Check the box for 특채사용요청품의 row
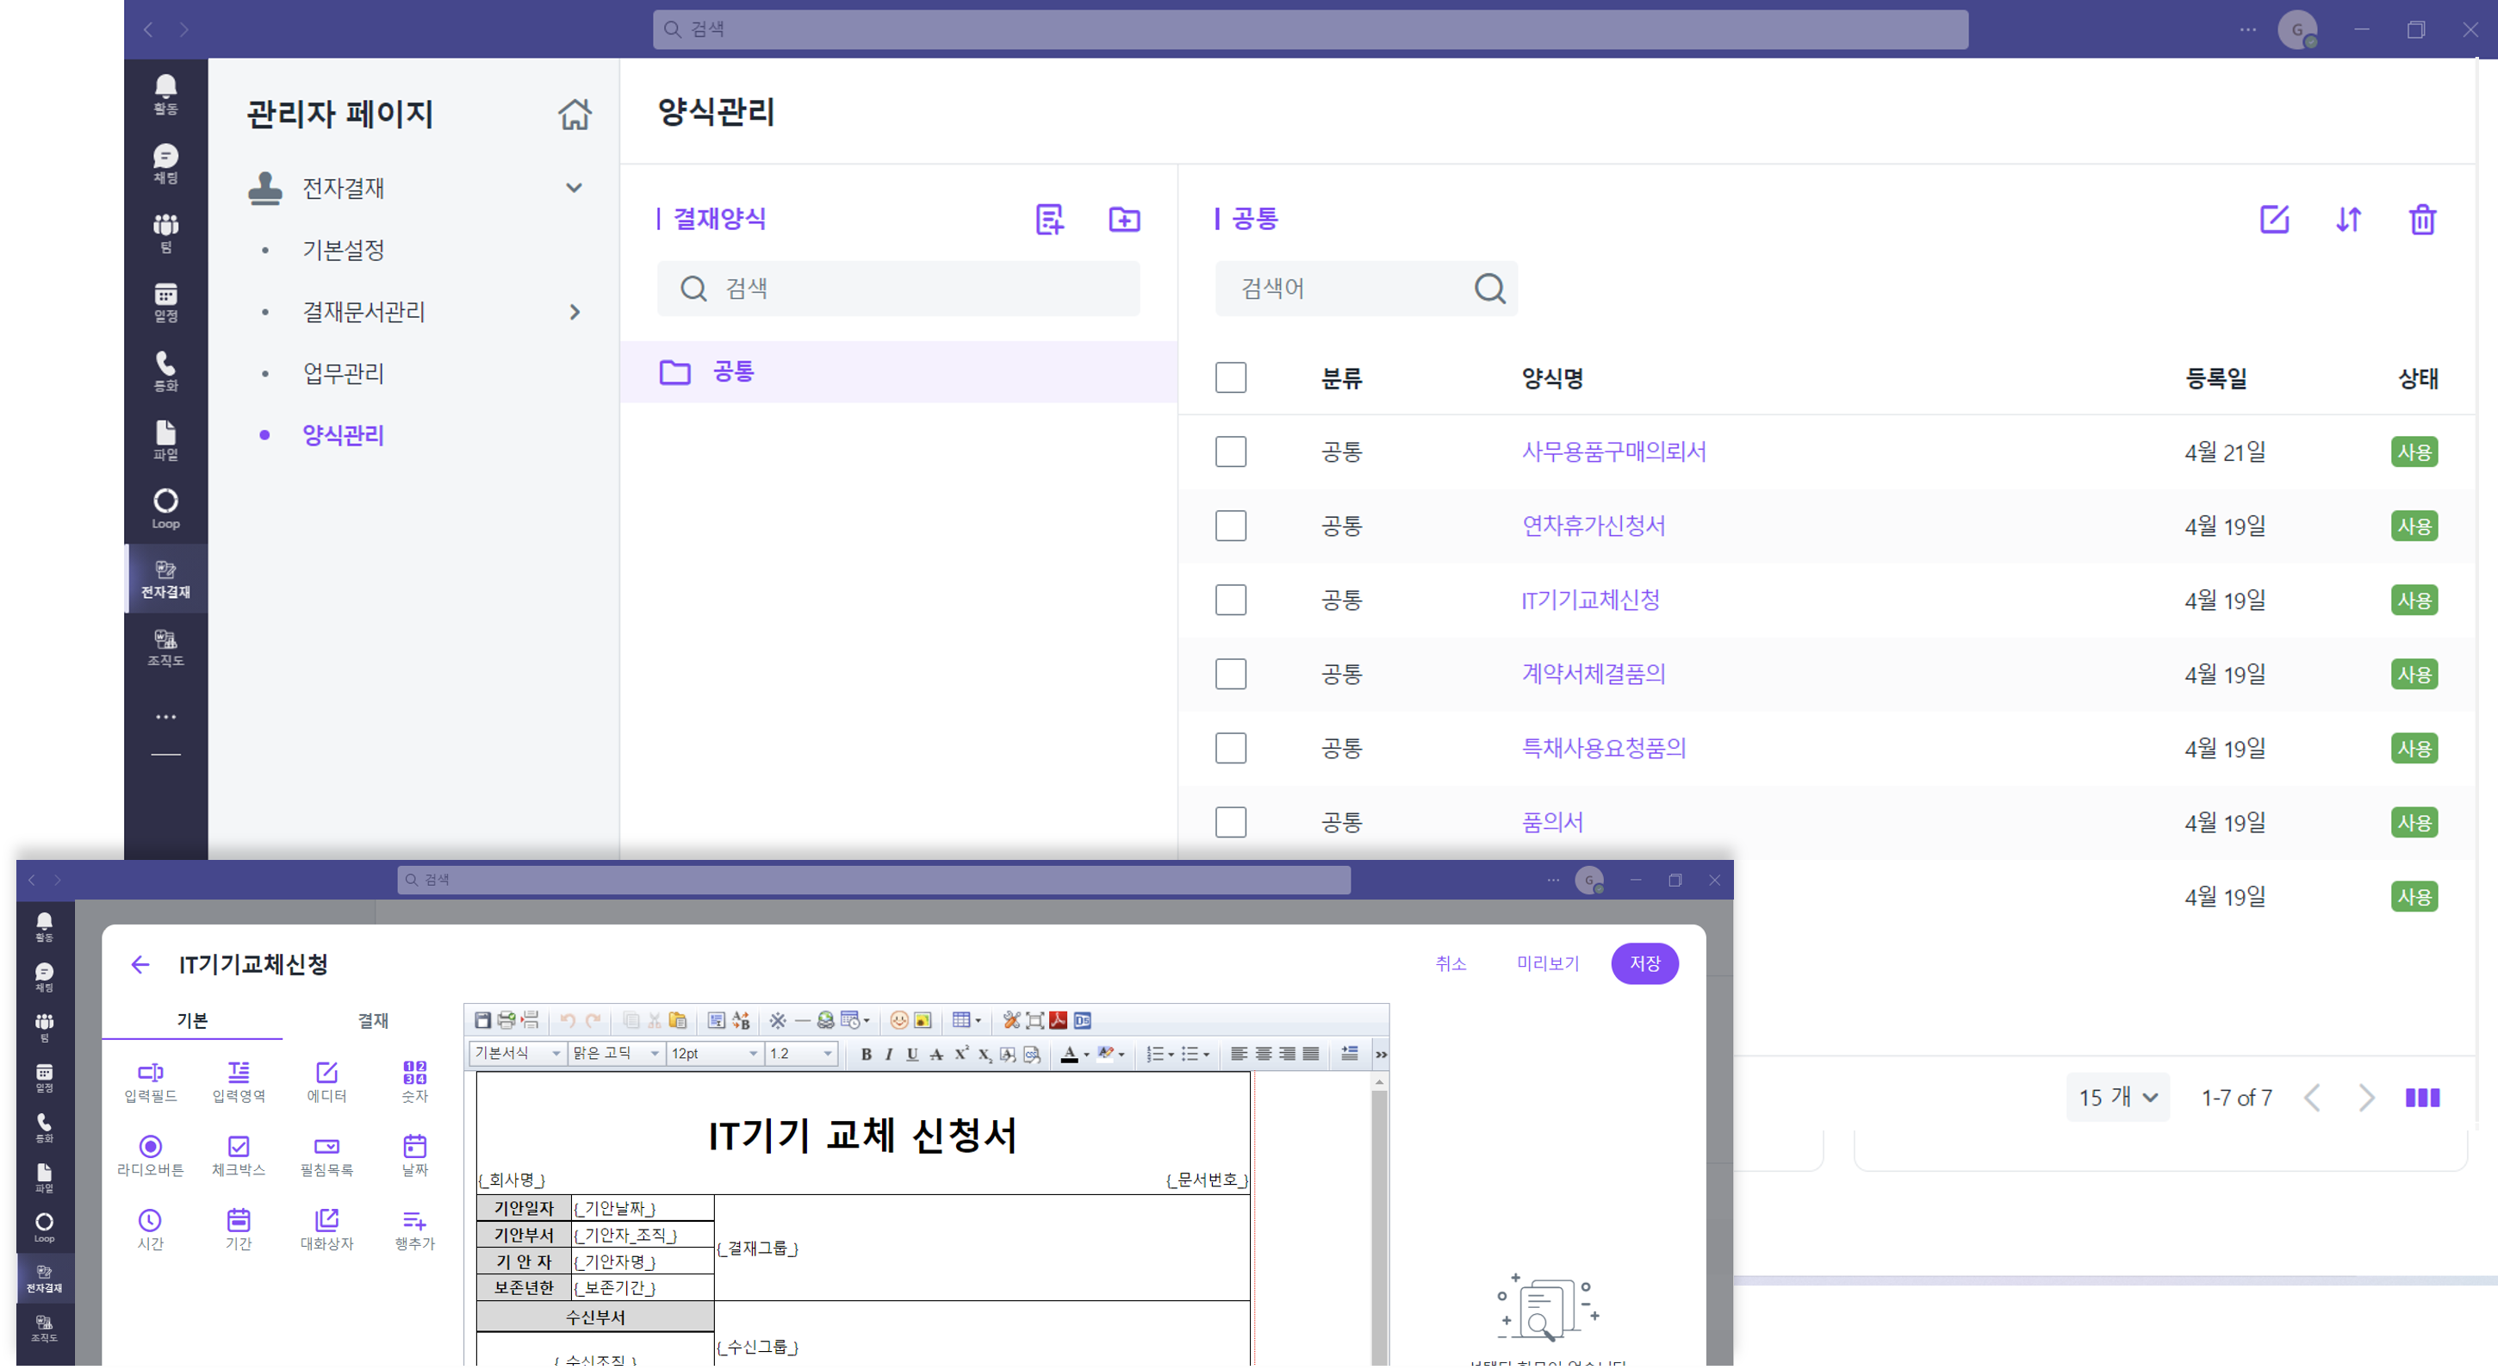 click(1231, 749)
